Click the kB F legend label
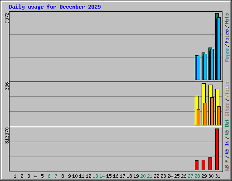Image resolution: width=232 pixels, height=181 pixels. (x=227, y=165)
